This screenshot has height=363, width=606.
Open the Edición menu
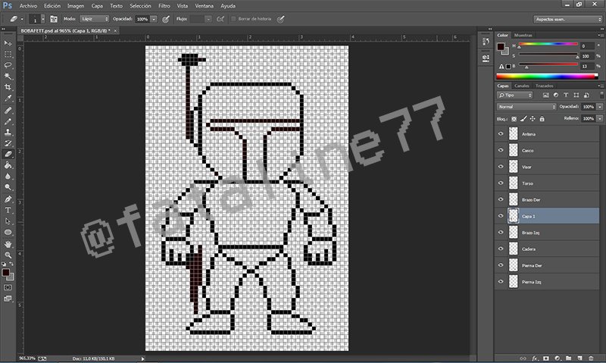[52, 6]
